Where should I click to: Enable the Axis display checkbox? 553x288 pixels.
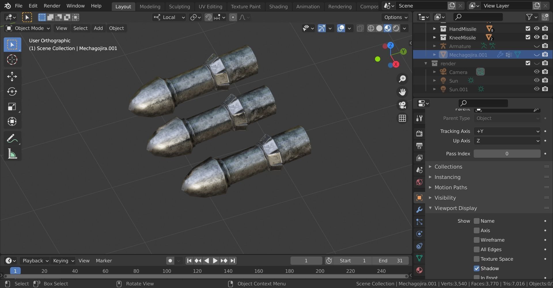click(x=477, y=230)
